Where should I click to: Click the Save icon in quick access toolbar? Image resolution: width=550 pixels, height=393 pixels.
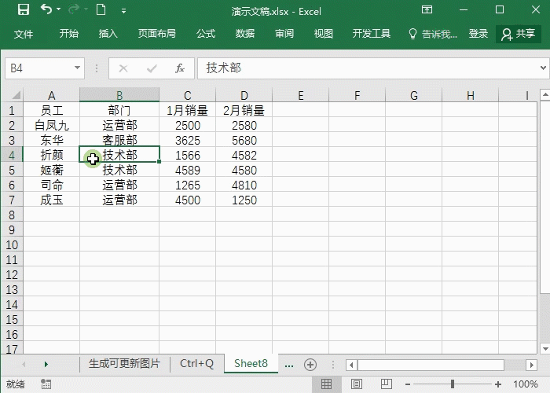[24, 9]
